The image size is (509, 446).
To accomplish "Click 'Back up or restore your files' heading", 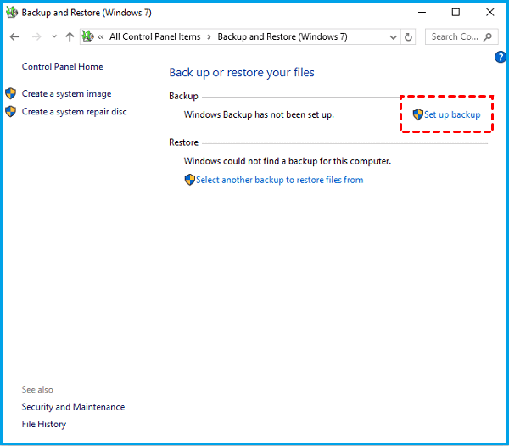I will (242, 73).
